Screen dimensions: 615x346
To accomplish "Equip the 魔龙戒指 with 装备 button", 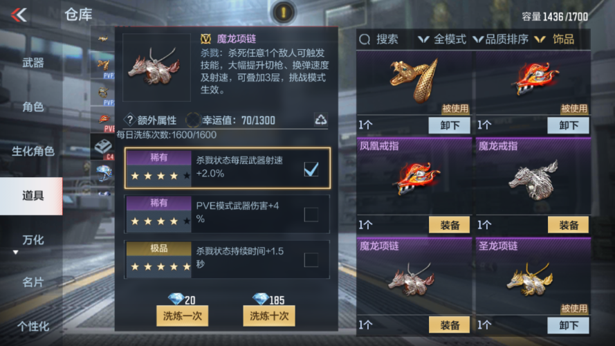I will coord(569,225).
